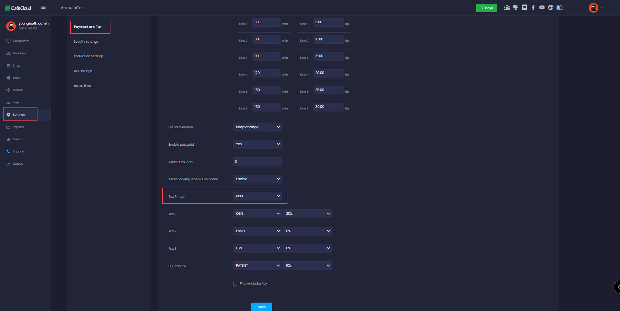The width and height of the screenshot is (620, 311).
Task: Open the trophy icon in top bar
Action: click(x=516, y=8)
